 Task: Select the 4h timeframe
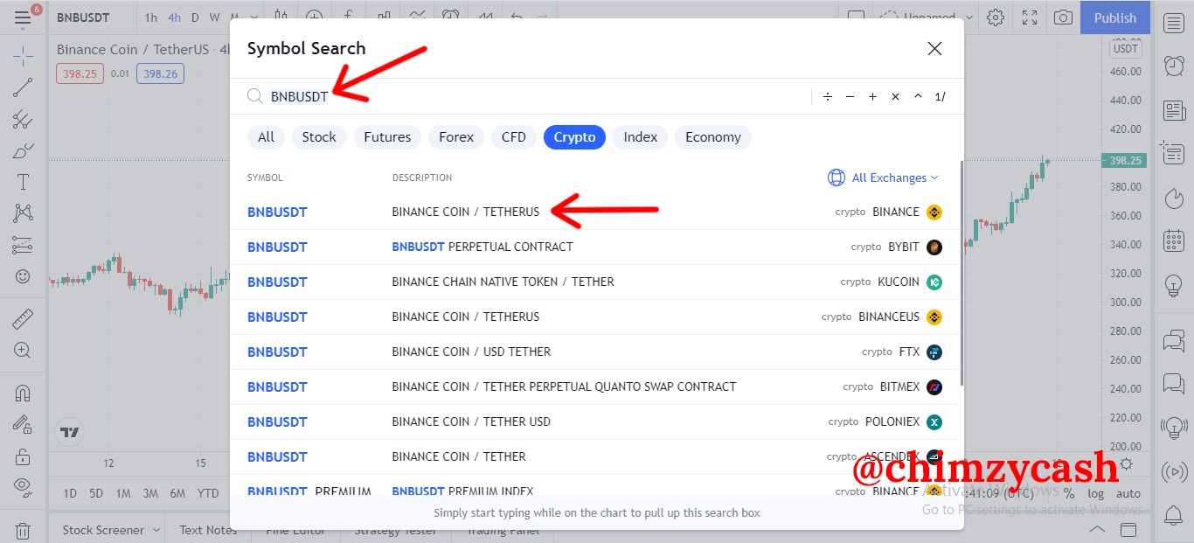(x=175, y=17)
